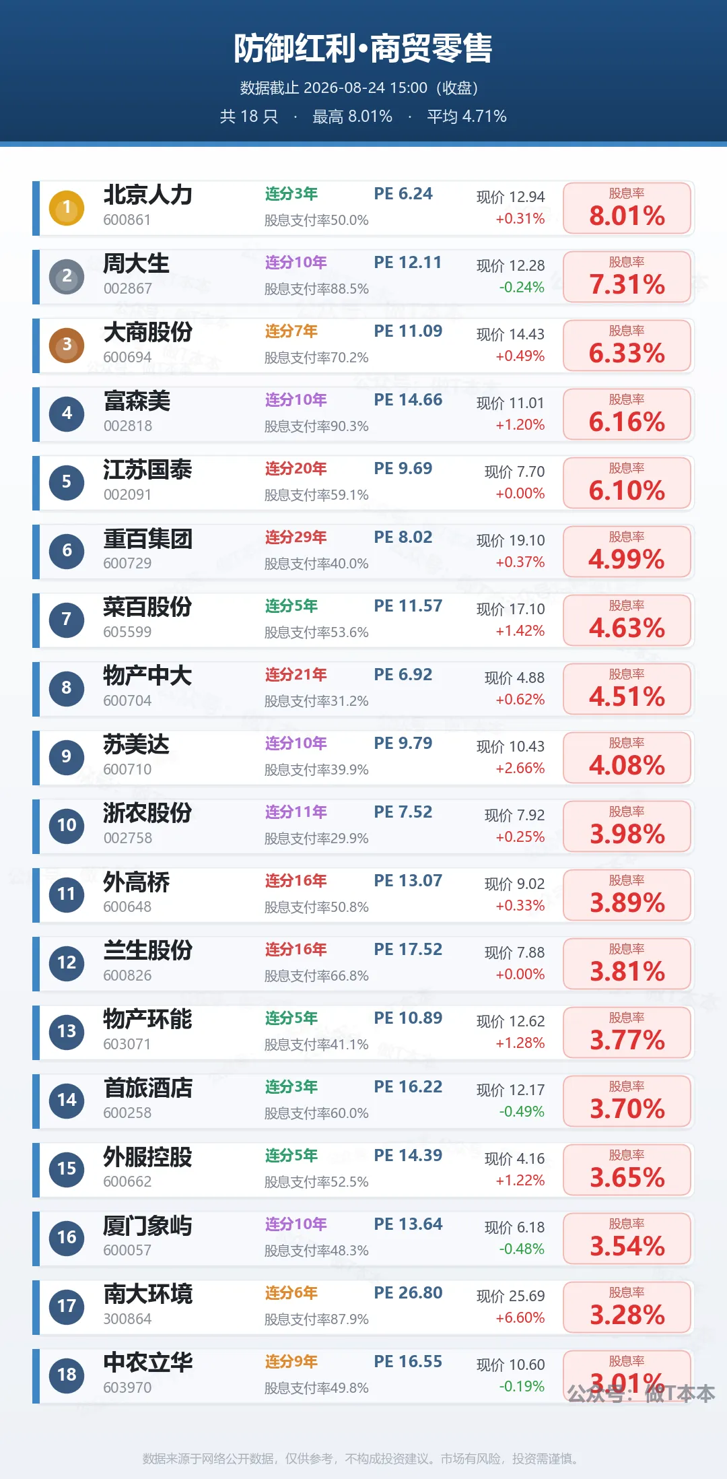Click the 6.33% dividend yield box

pyautogui.click(x=627, y=346)
